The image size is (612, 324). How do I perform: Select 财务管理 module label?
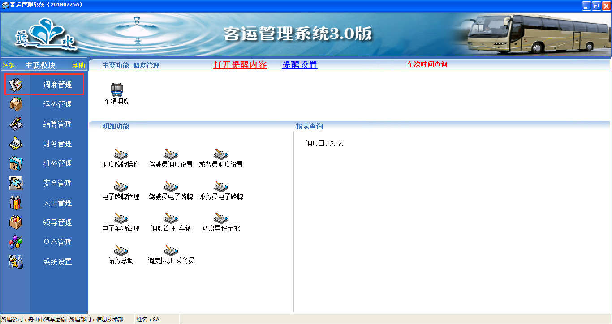pos(57,144)
